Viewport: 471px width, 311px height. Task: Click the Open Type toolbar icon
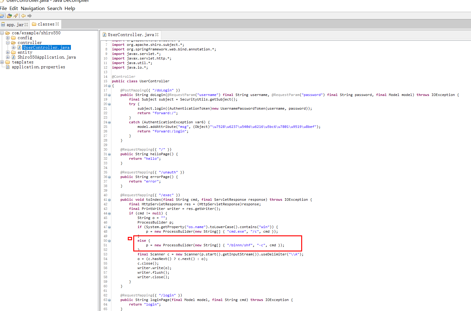pyautogui.click(x=9, y=16)
